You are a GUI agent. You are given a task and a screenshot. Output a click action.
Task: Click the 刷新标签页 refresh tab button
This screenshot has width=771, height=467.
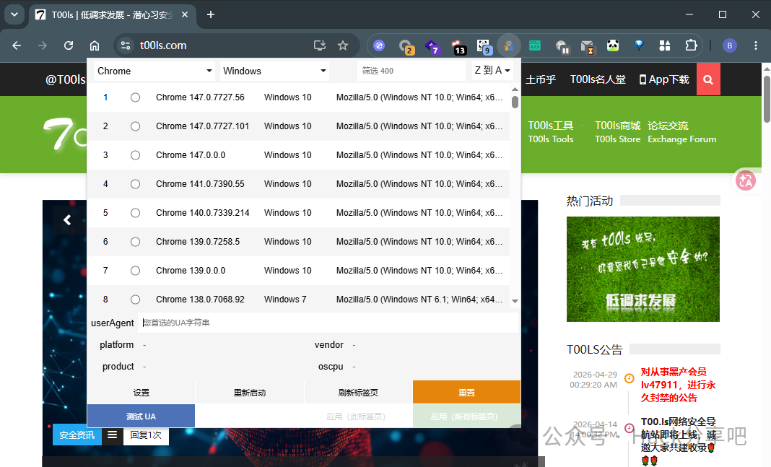359,392
